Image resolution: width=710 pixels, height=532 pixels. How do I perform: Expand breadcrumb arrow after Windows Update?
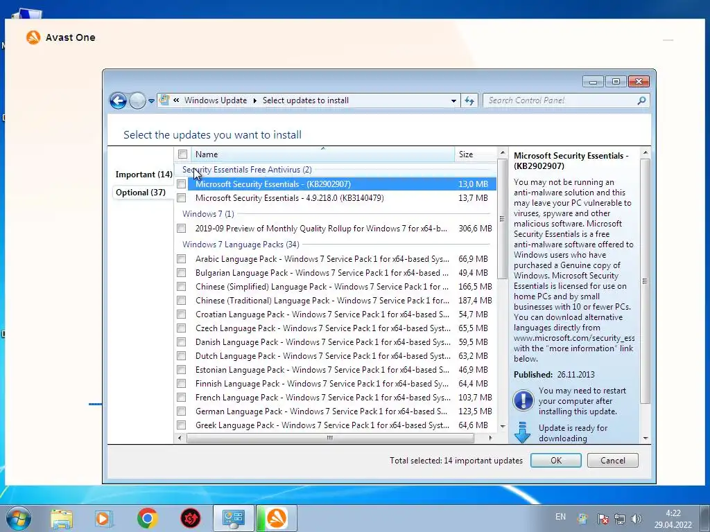(254, 100)
